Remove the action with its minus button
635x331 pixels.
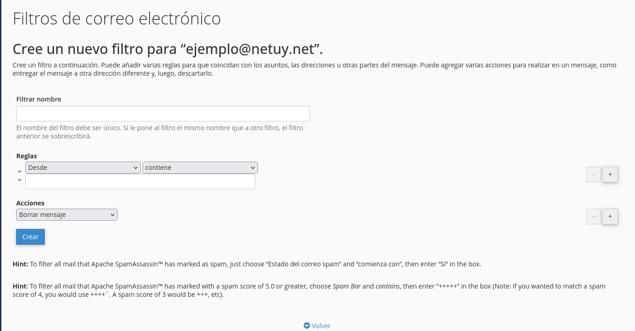[593, 217]
